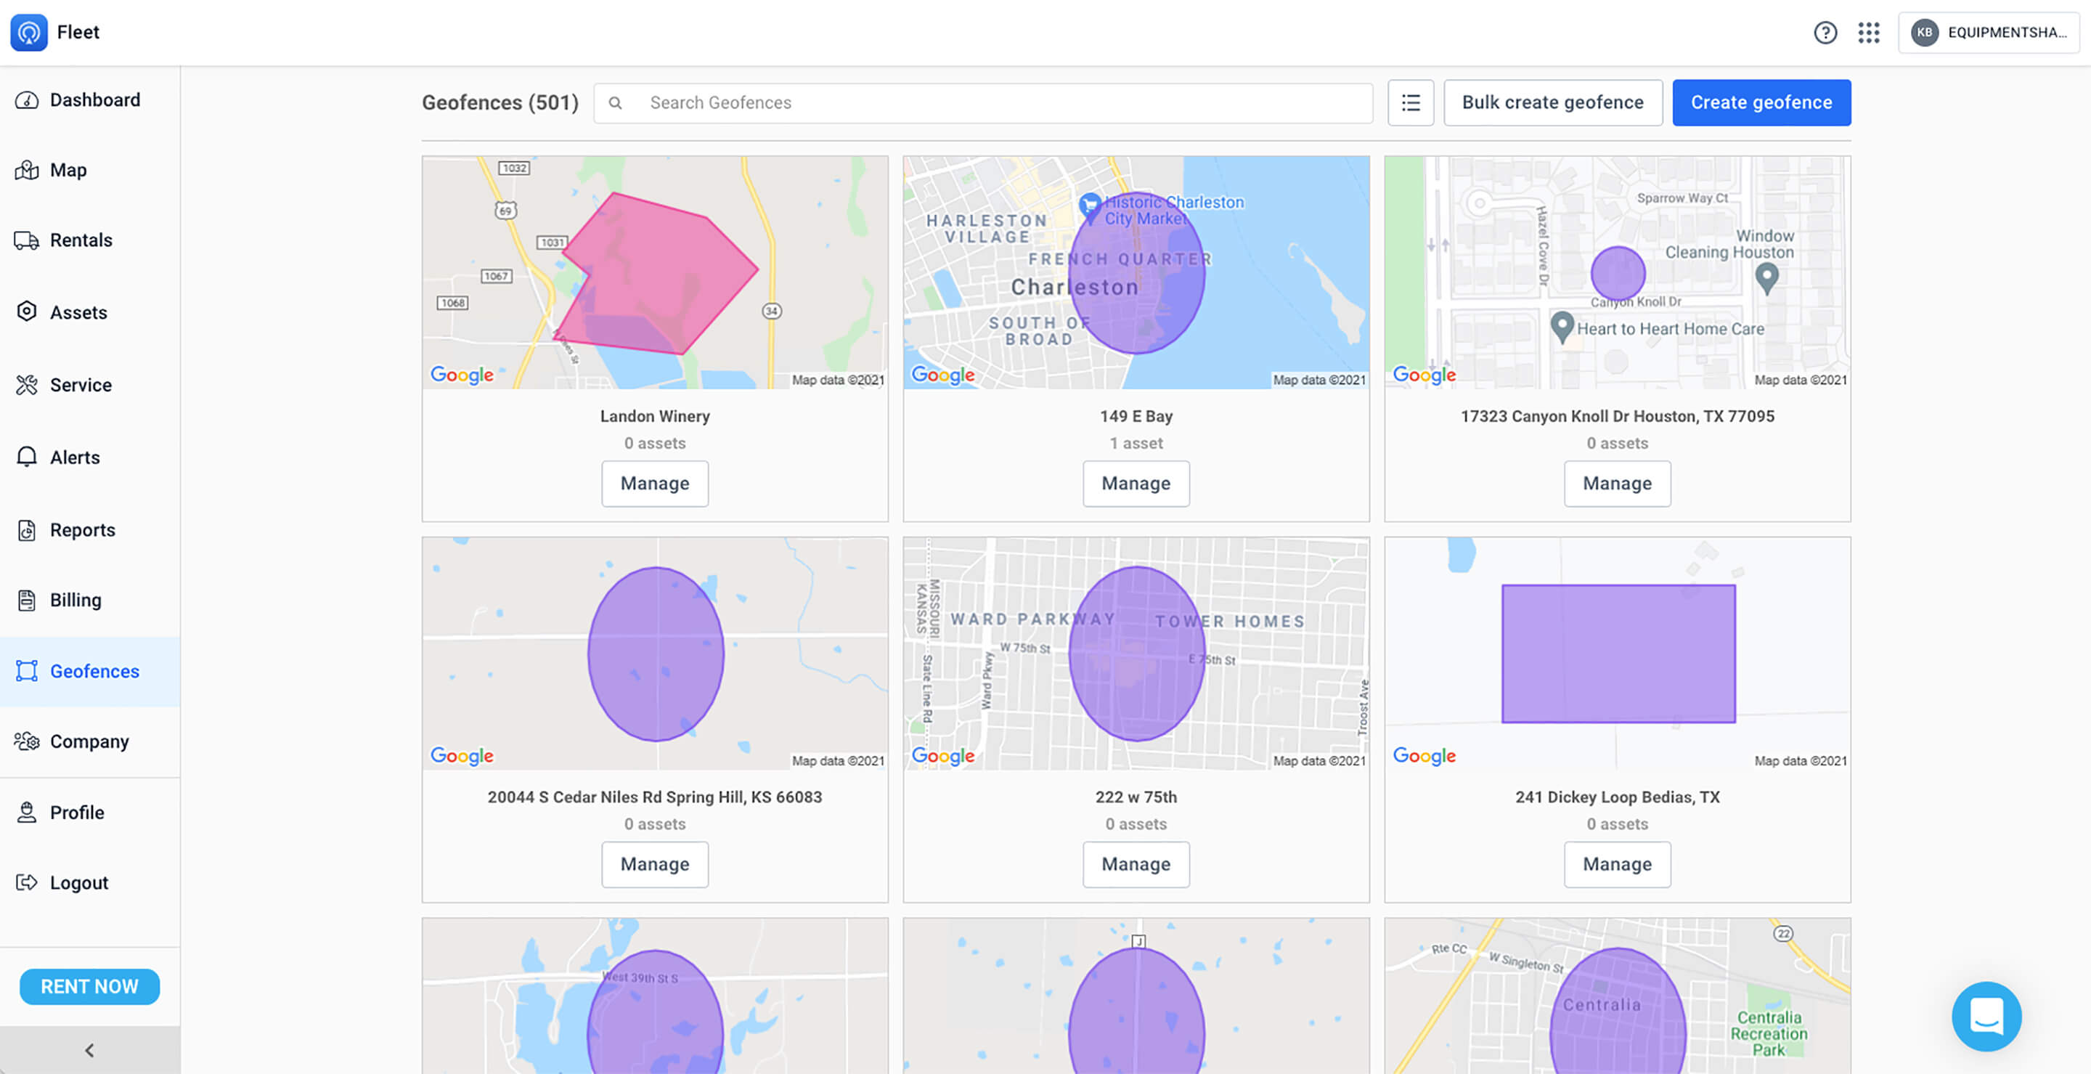Click the Assets sidebar icon

[x=27, y=312]
